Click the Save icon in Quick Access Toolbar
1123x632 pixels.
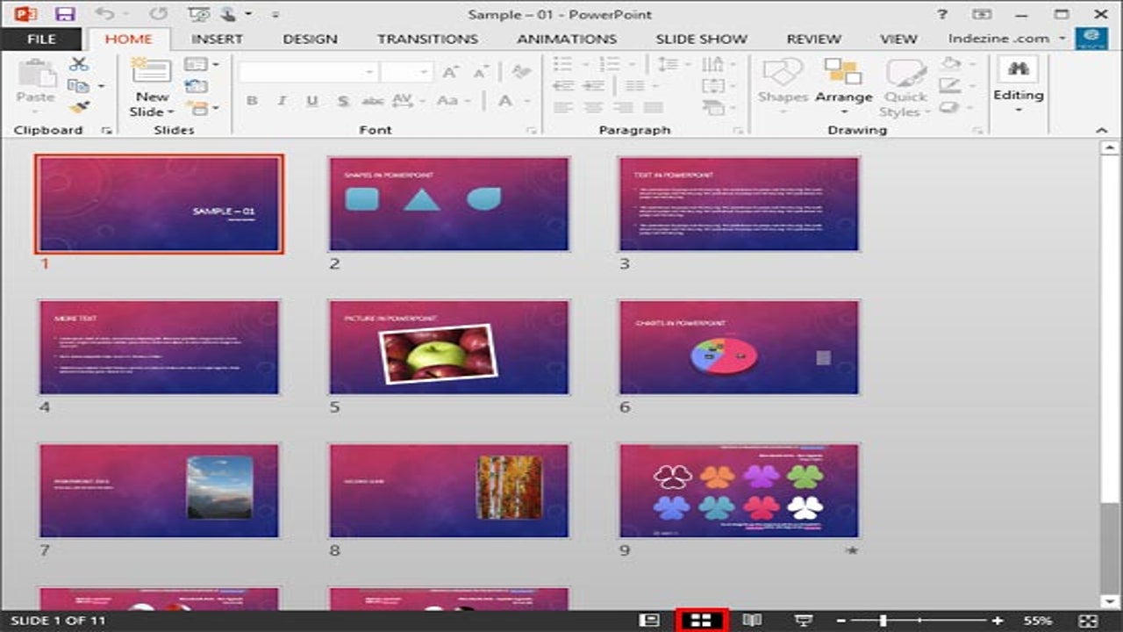(64, 14)
